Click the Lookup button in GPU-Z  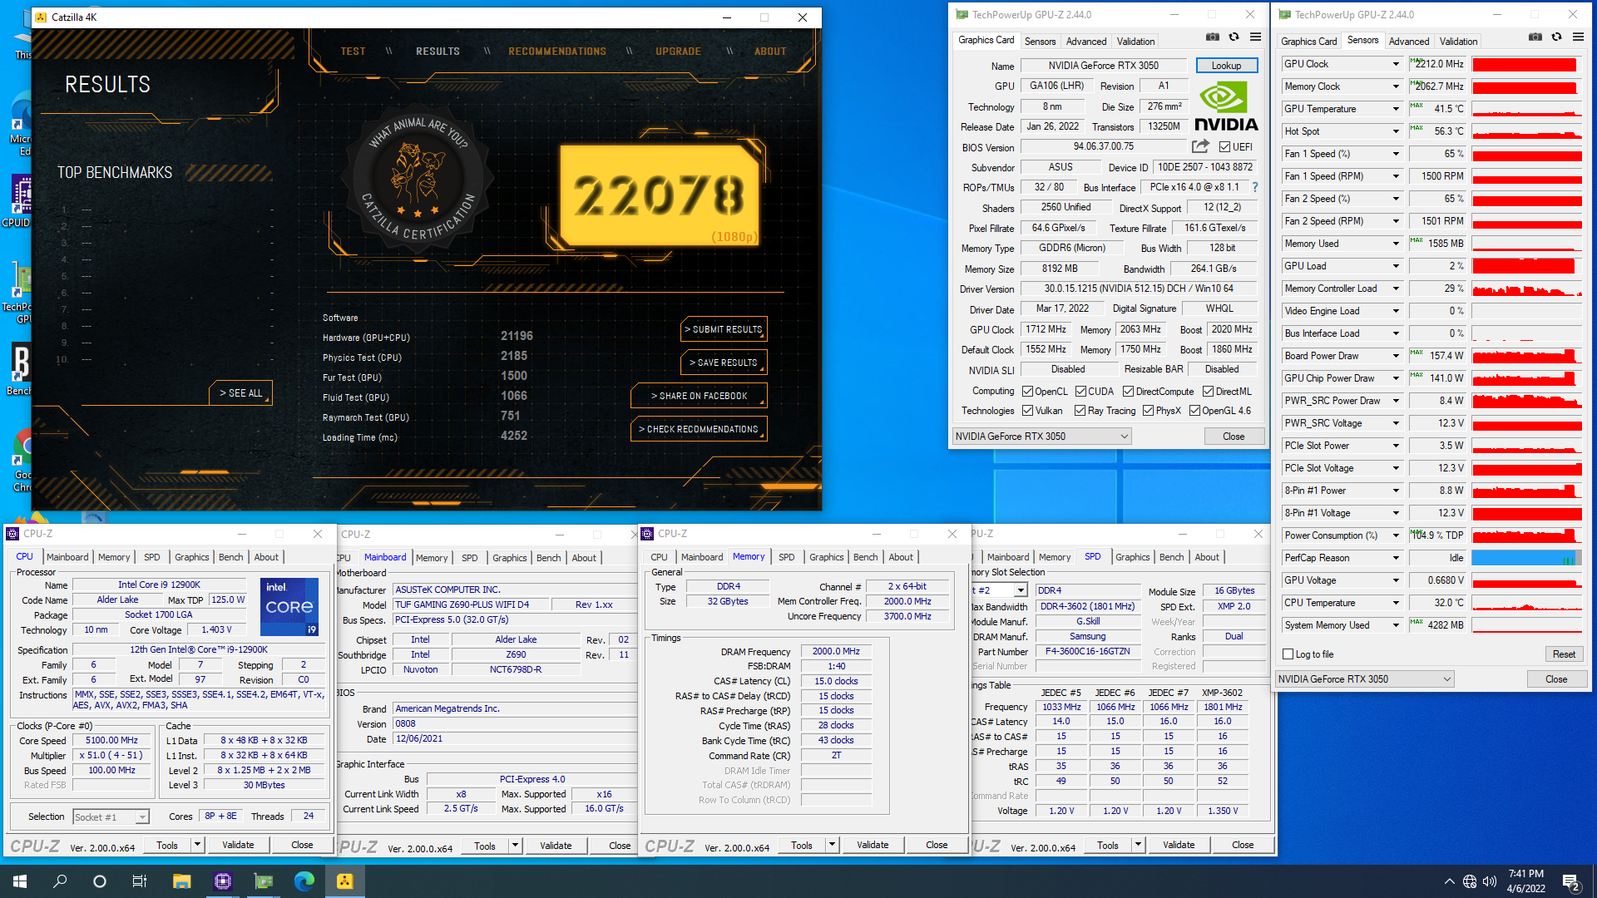coord(1226,66)
